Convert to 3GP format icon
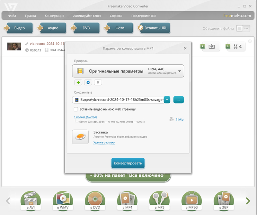This screenshot has height=215, width=257. point(224,201)
